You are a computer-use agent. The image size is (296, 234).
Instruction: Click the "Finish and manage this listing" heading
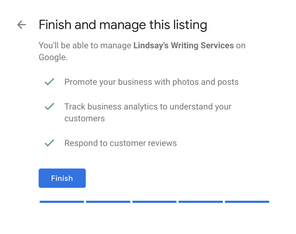[123, 25]
